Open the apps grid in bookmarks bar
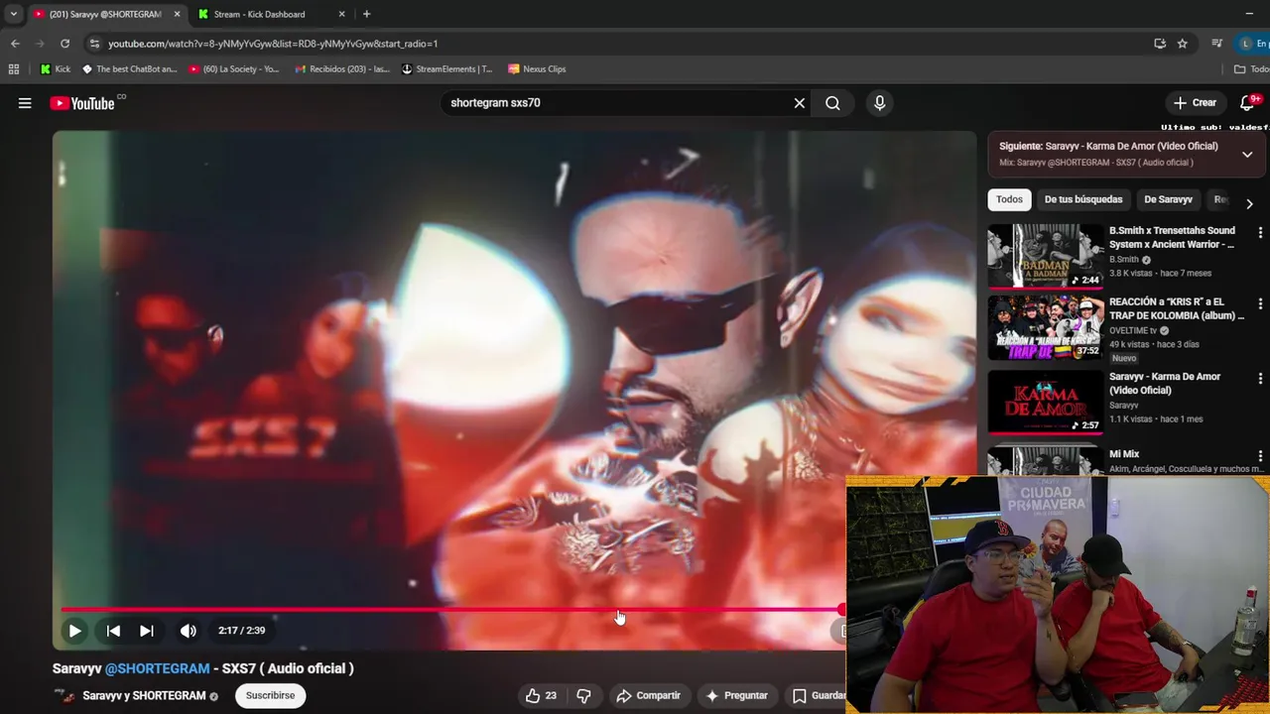1270x714 pixels. [x=14, y=69]
